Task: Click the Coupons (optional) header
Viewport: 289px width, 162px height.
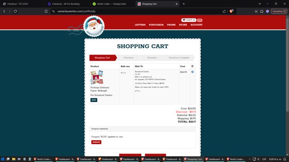Action: coord(143,129)
